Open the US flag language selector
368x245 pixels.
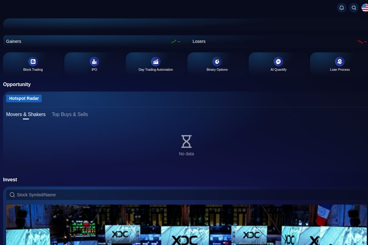point(365,8)
